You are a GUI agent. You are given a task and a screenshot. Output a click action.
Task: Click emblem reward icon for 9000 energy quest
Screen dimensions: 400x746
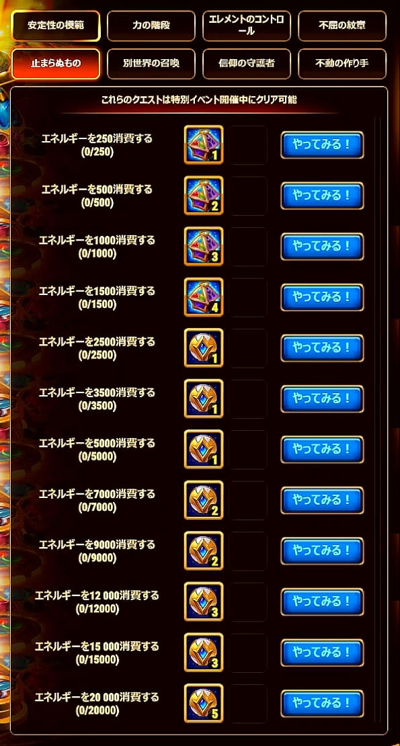pos(204,551)
